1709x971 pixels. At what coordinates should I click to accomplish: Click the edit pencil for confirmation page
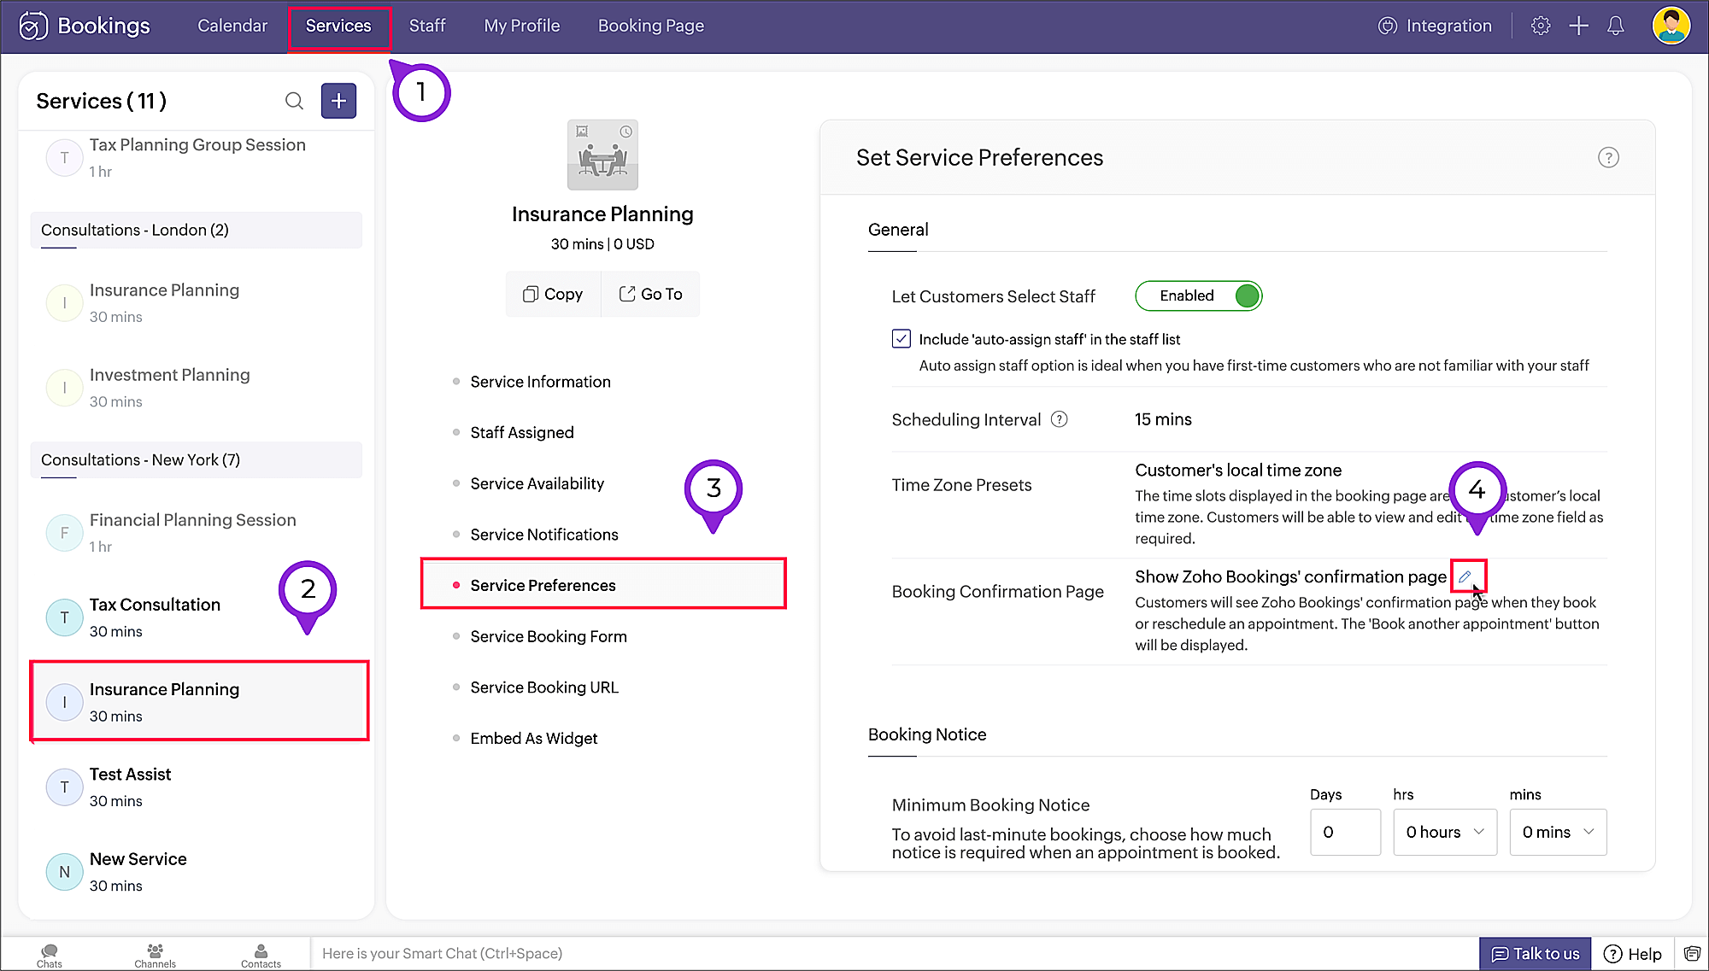[x=1465, y=576]
